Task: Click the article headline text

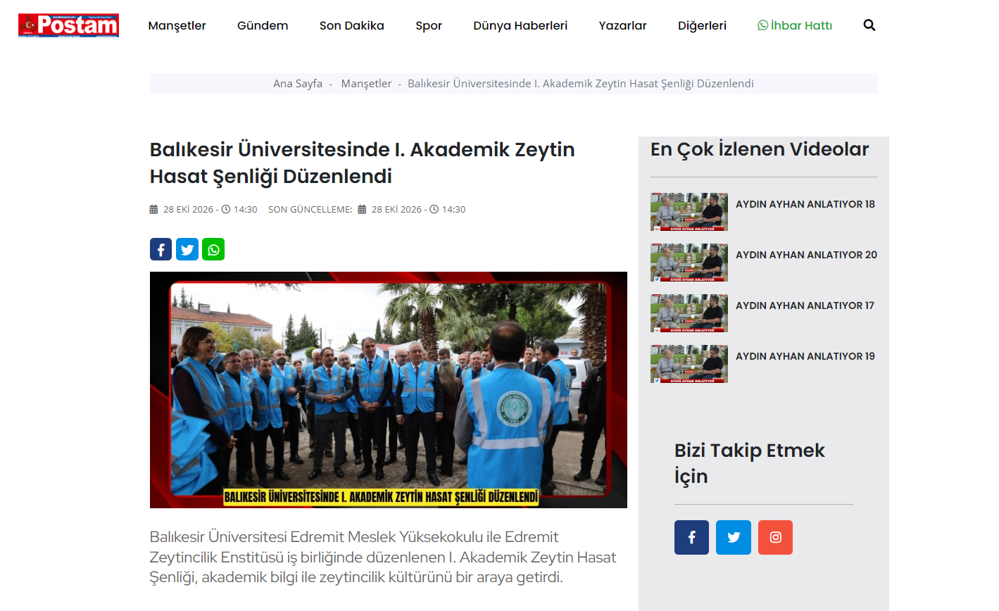Action: click(x=363, y=163)
